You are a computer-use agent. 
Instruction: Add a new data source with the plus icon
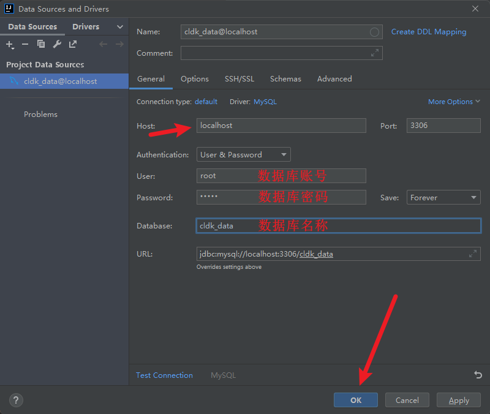10,44
